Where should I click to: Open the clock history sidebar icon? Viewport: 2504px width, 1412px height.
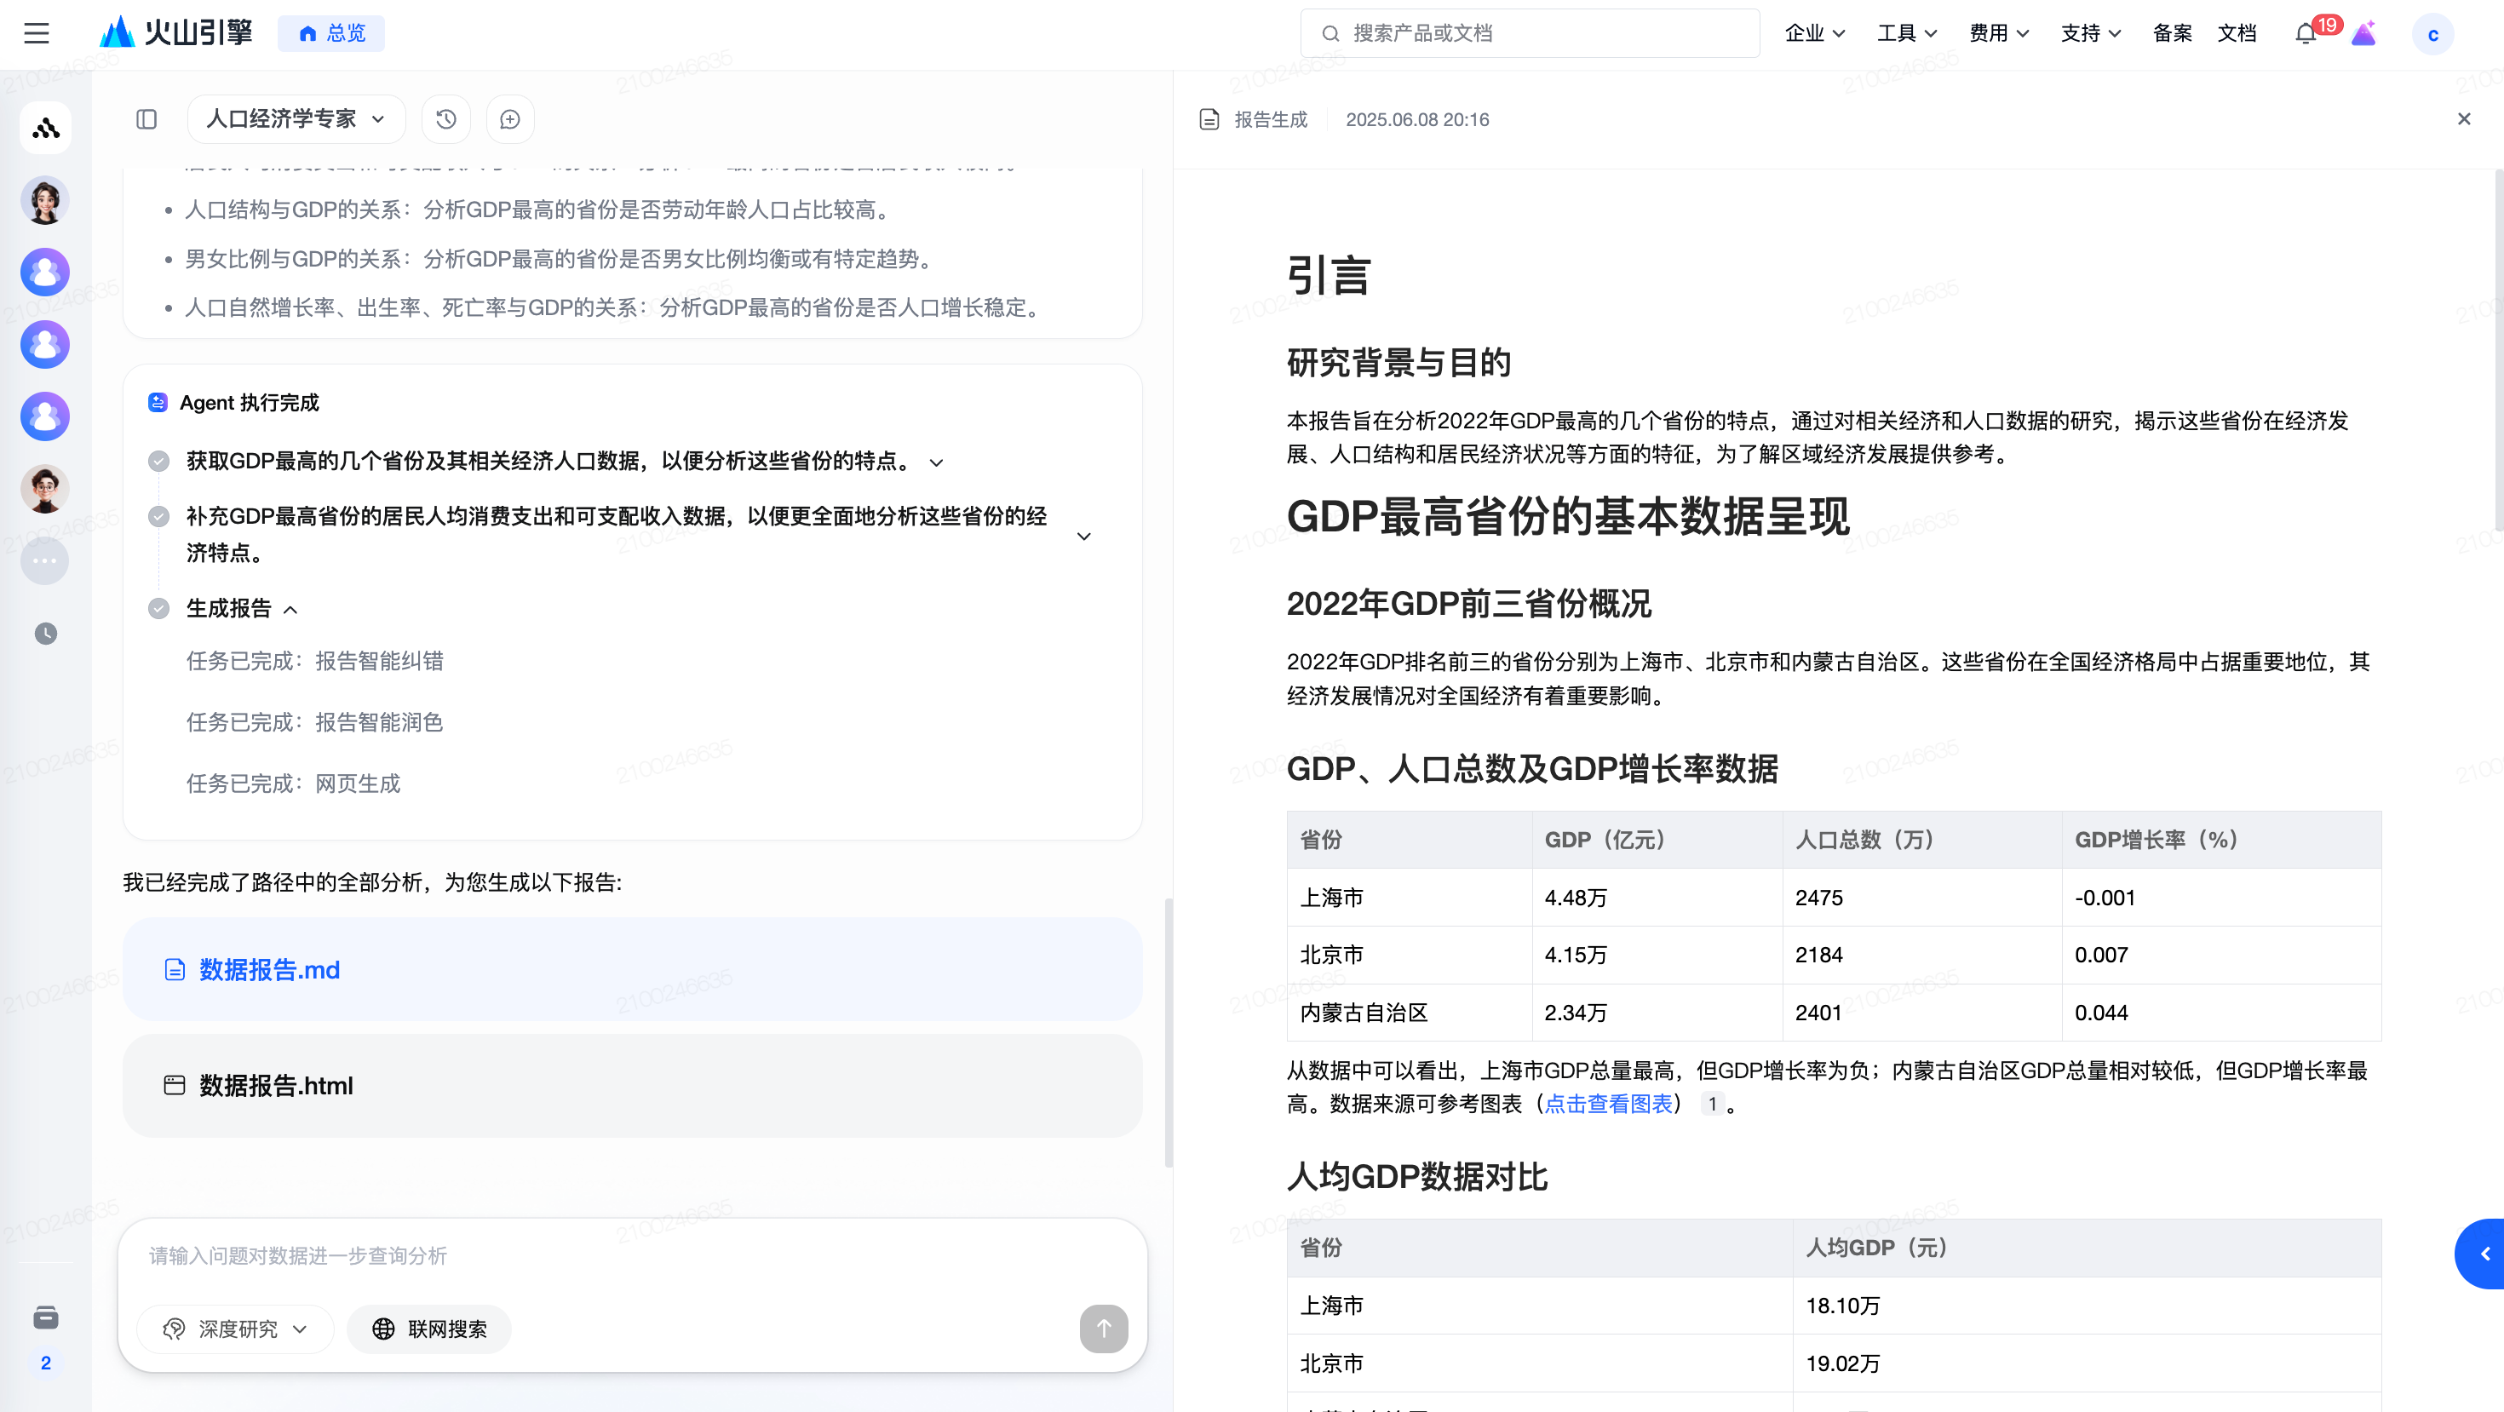[46, 634]
